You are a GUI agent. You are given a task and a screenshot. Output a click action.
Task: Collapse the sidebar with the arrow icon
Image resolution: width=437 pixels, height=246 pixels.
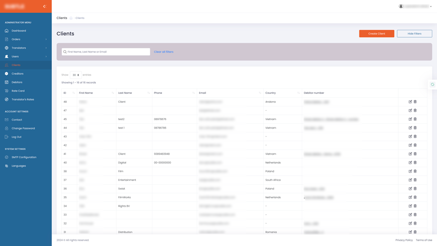[x=45, y=6]
